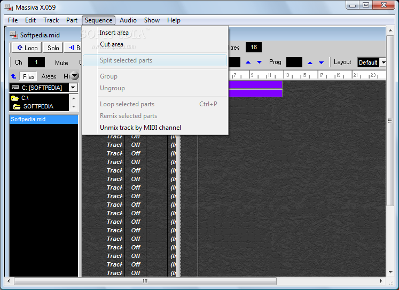Toggle the Solo button
This screenshot has height=290, width=399.
(x=53, y=48)
